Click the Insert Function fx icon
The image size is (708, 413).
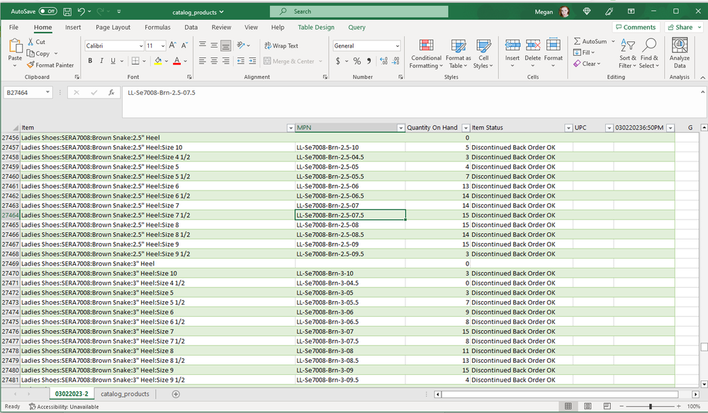(x=111, y=93)
